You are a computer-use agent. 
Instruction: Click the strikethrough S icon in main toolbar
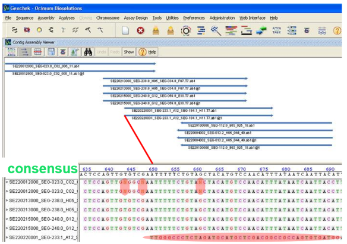(307, 30)
